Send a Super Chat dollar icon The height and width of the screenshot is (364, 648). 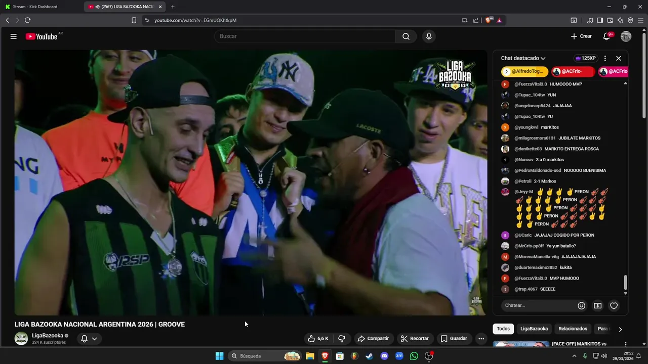pos(597,305)
